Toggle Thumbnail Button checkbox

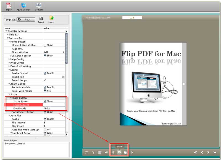[x=45, y=133]
